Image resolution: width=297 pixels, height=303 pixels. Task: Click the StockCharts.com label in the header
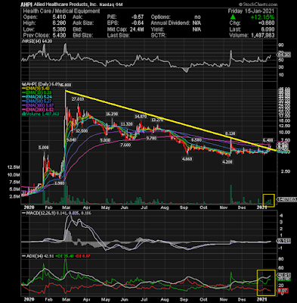tap(258, 5)
